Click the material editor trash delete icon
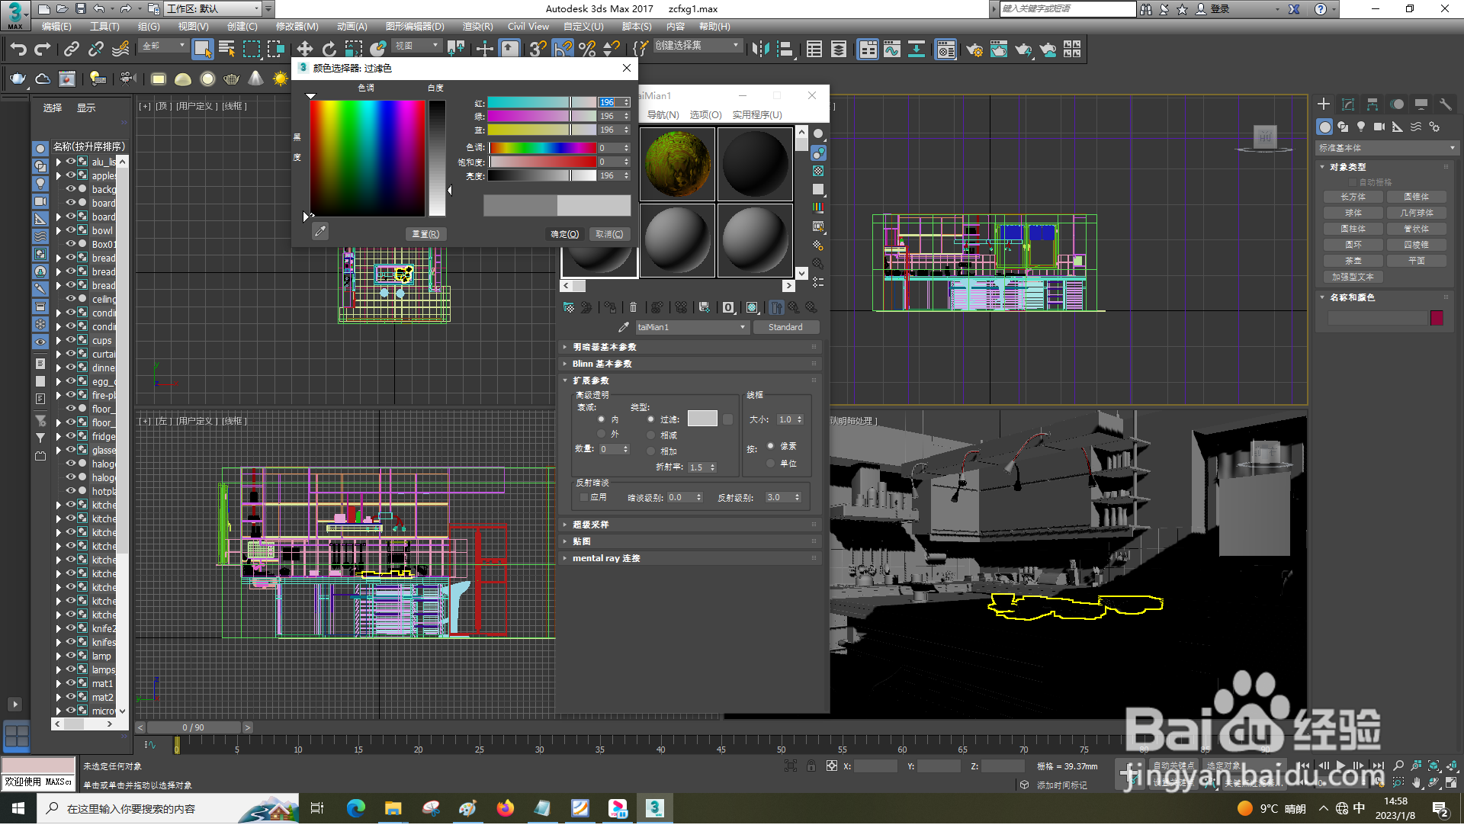 coord(633,307)
